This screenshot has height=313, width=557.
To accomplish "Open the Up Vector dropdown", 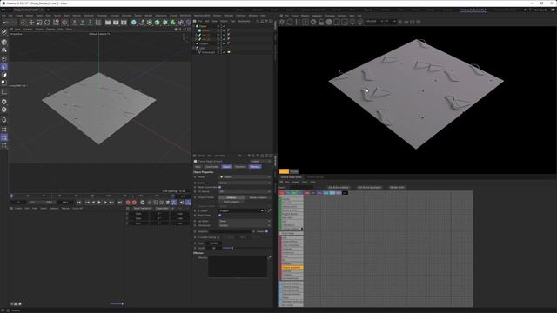I will pyautogui.click(x=245, y=221).
